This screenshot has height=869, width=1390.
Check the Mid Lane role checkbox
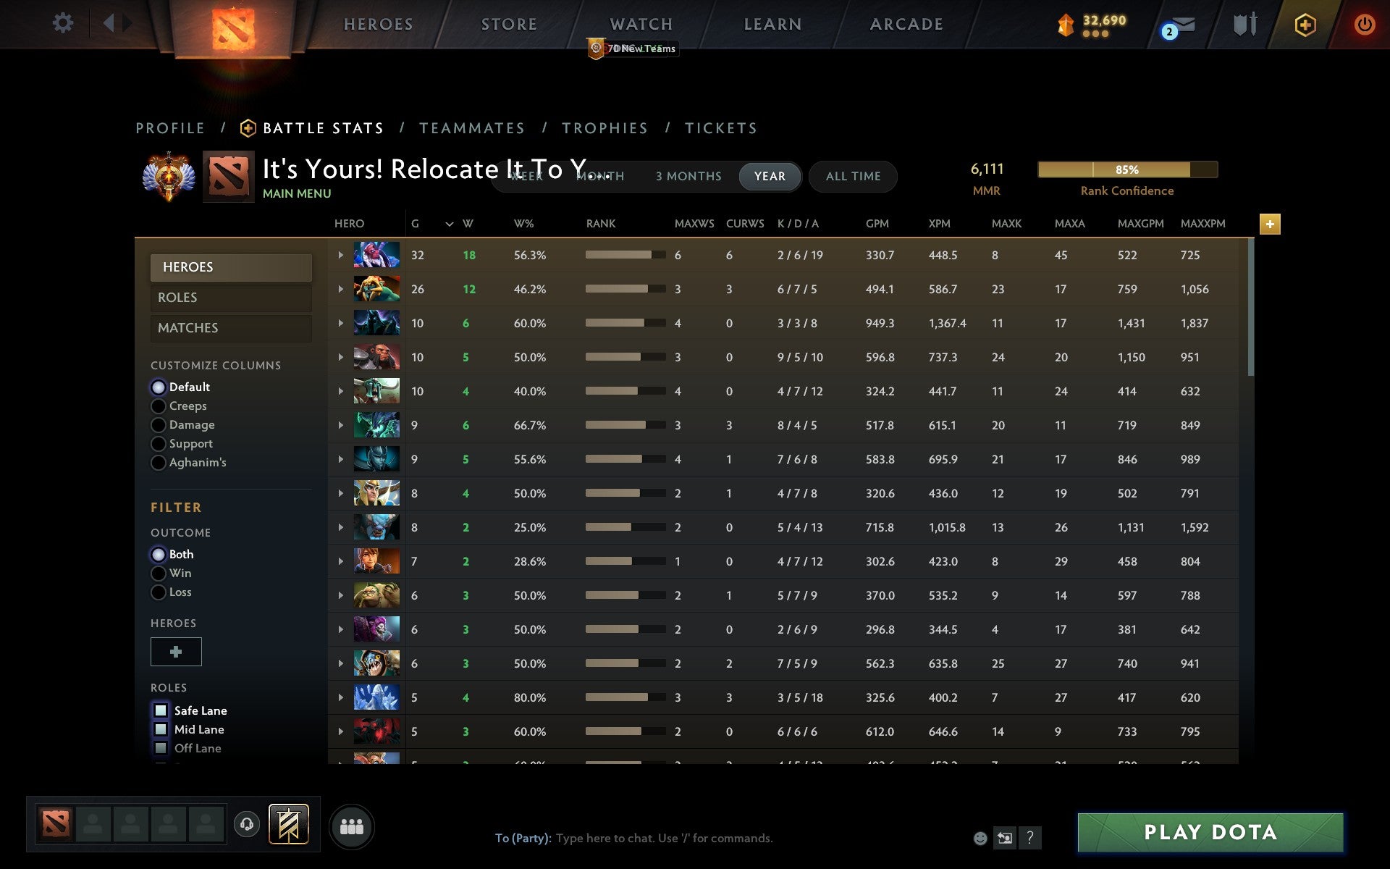[x=161, y=729]
